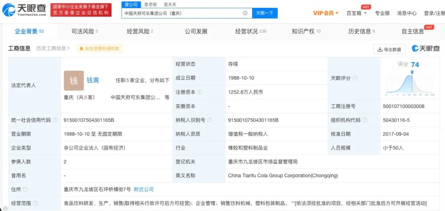Screen dimensions: 445x211
Task: Click the 天眼查 logo beside export button
Action: pyautogui.click(x=426, y=49)
